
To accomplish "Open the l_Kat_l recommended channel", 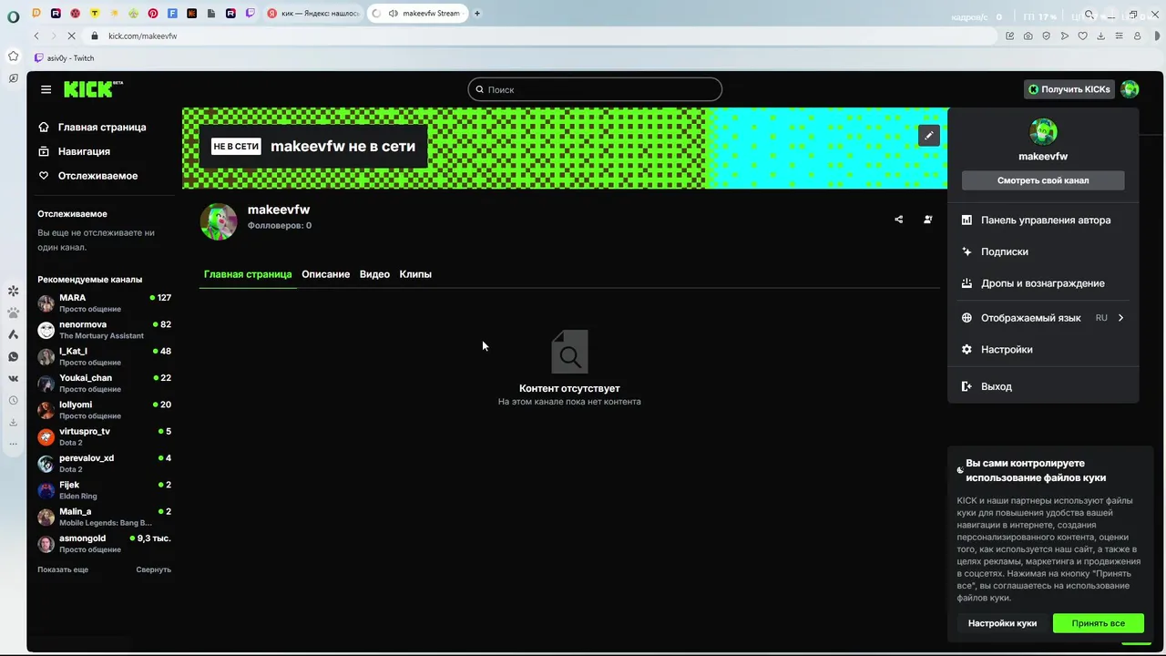I will point(104,356).
